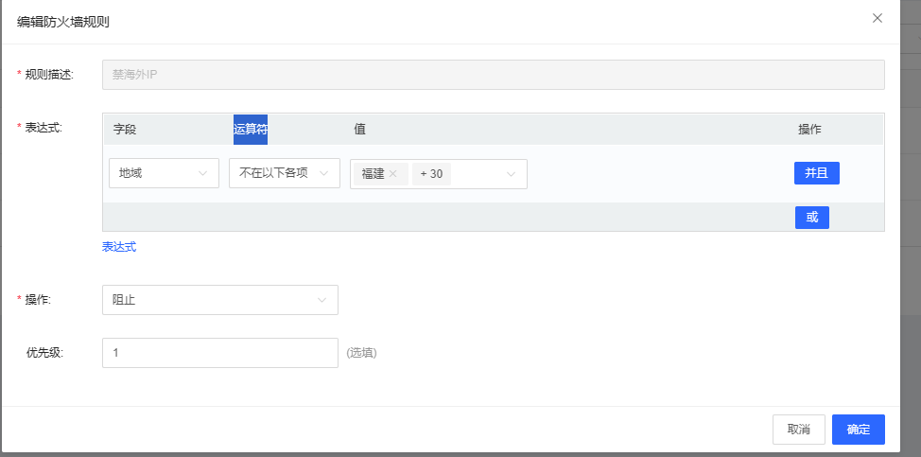Click the + 30 collapsed tags badge
The width and height of the screenshot is (921, 457).
pyautogui.click(x=431, y=174)
